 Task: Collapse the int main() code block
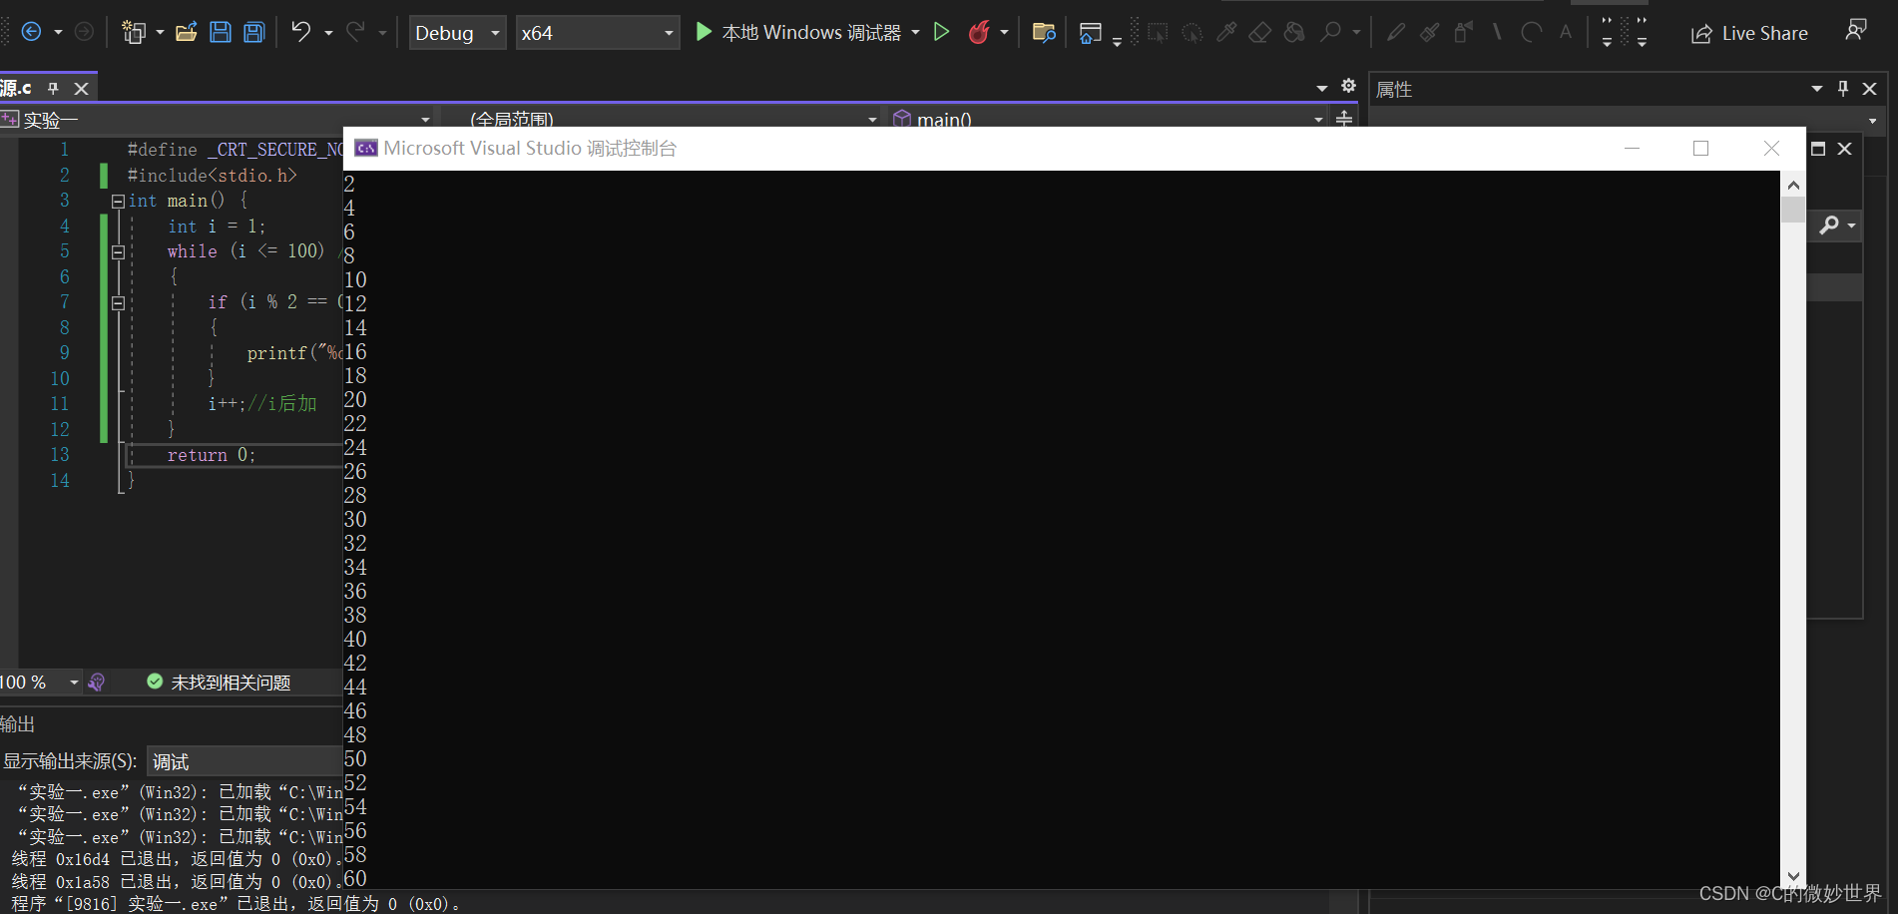click(118, 201)
